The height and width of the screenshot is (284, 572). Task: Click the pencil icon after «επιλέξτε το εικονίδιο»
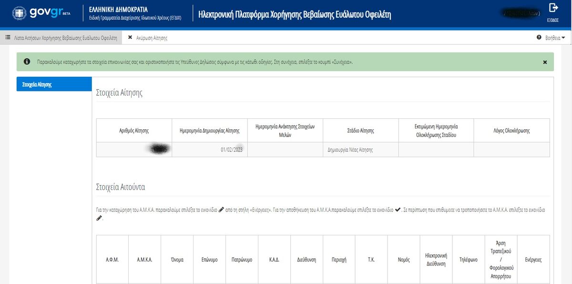tap(221, 210)
